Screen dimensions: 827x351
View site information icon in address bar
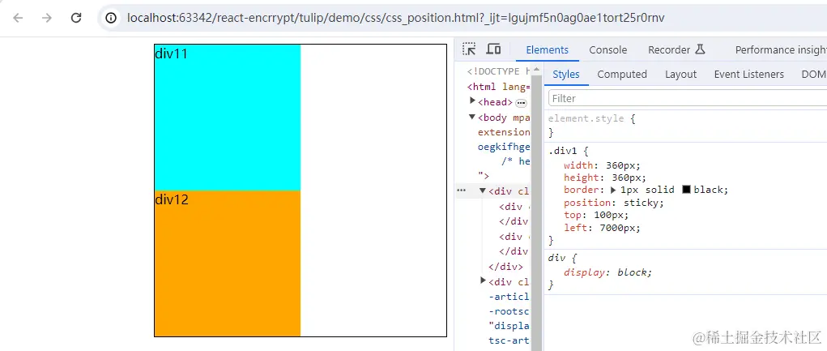(x=111, y=18)
